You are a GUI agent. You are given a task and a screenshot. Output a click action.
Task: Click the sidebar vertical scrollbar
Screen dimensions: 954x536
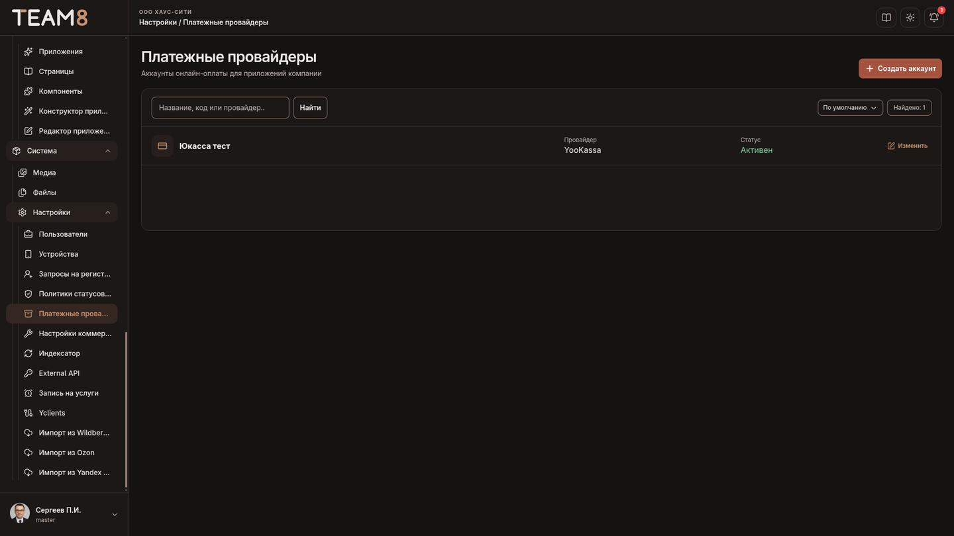point(126,410)
